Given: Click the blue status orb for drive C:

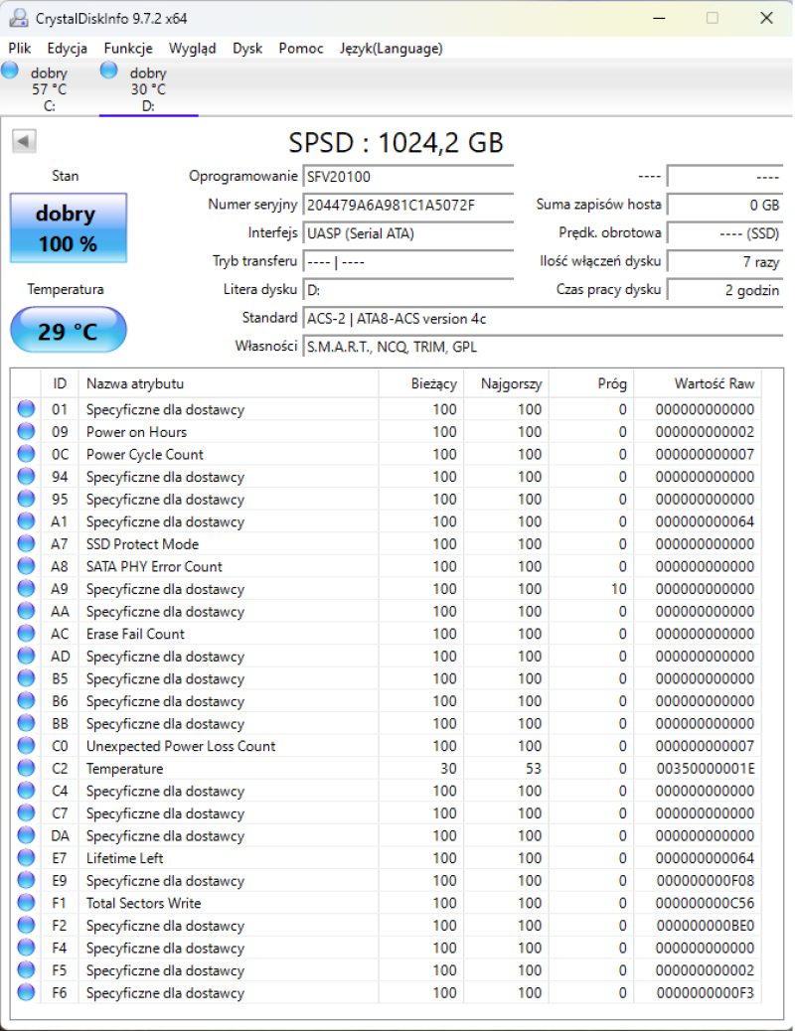Looking at the screenshot, I should 11,70.
